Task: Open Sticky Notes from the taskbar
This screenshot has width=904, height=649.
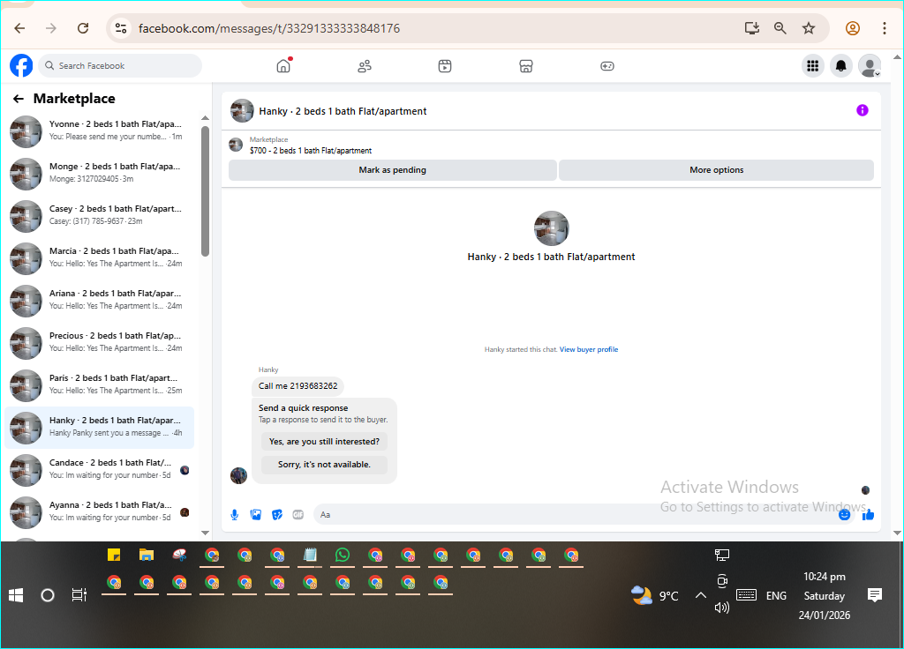Action: [x=114, y=556]
